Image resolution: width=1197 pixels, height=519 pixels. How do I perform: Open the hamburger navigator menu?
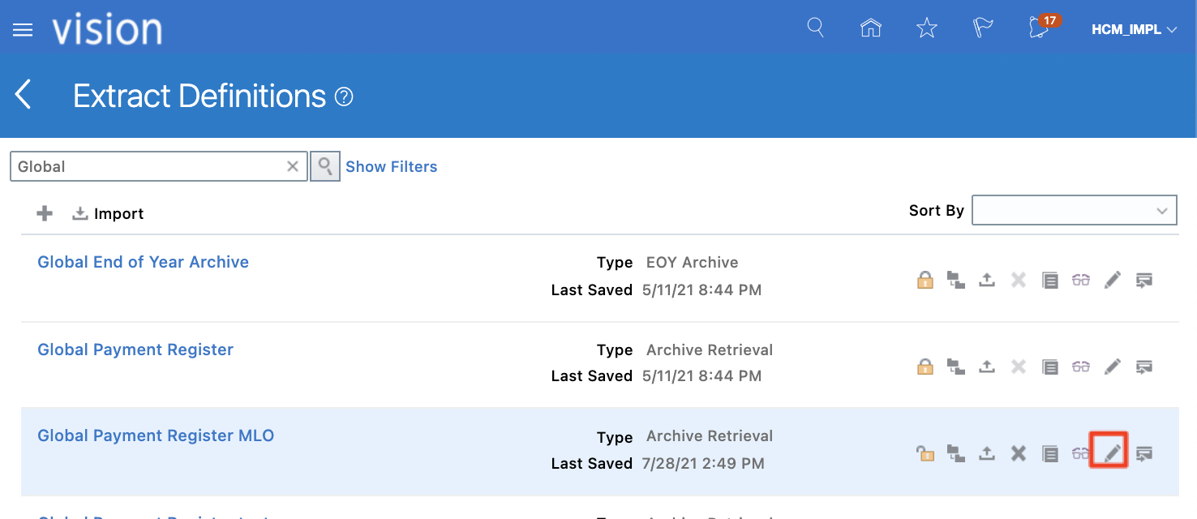pyautogui.click(x=23, y=30)
